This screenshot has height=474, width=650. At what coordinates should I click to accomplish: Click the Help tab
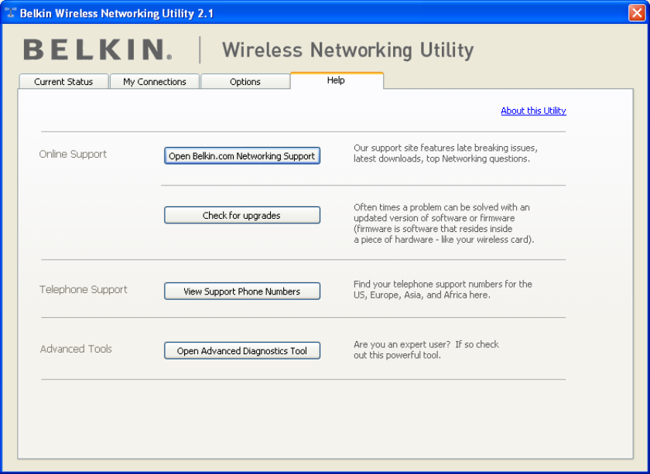(x=336, y=80)
